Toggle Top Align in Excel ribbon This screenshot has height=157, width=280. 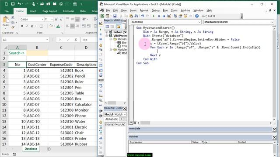tap(67, 18)
